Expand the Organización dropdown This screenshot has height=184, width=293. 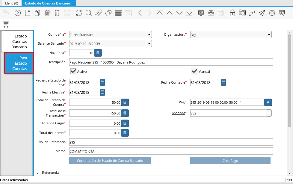pyautogui.click(x=269, y=35)
